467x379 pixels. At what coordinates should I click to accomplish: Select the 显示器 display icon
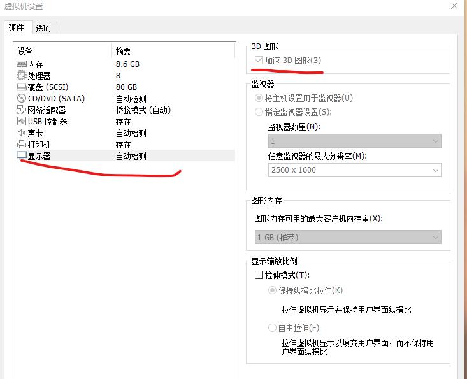click(x=22, y=155)
